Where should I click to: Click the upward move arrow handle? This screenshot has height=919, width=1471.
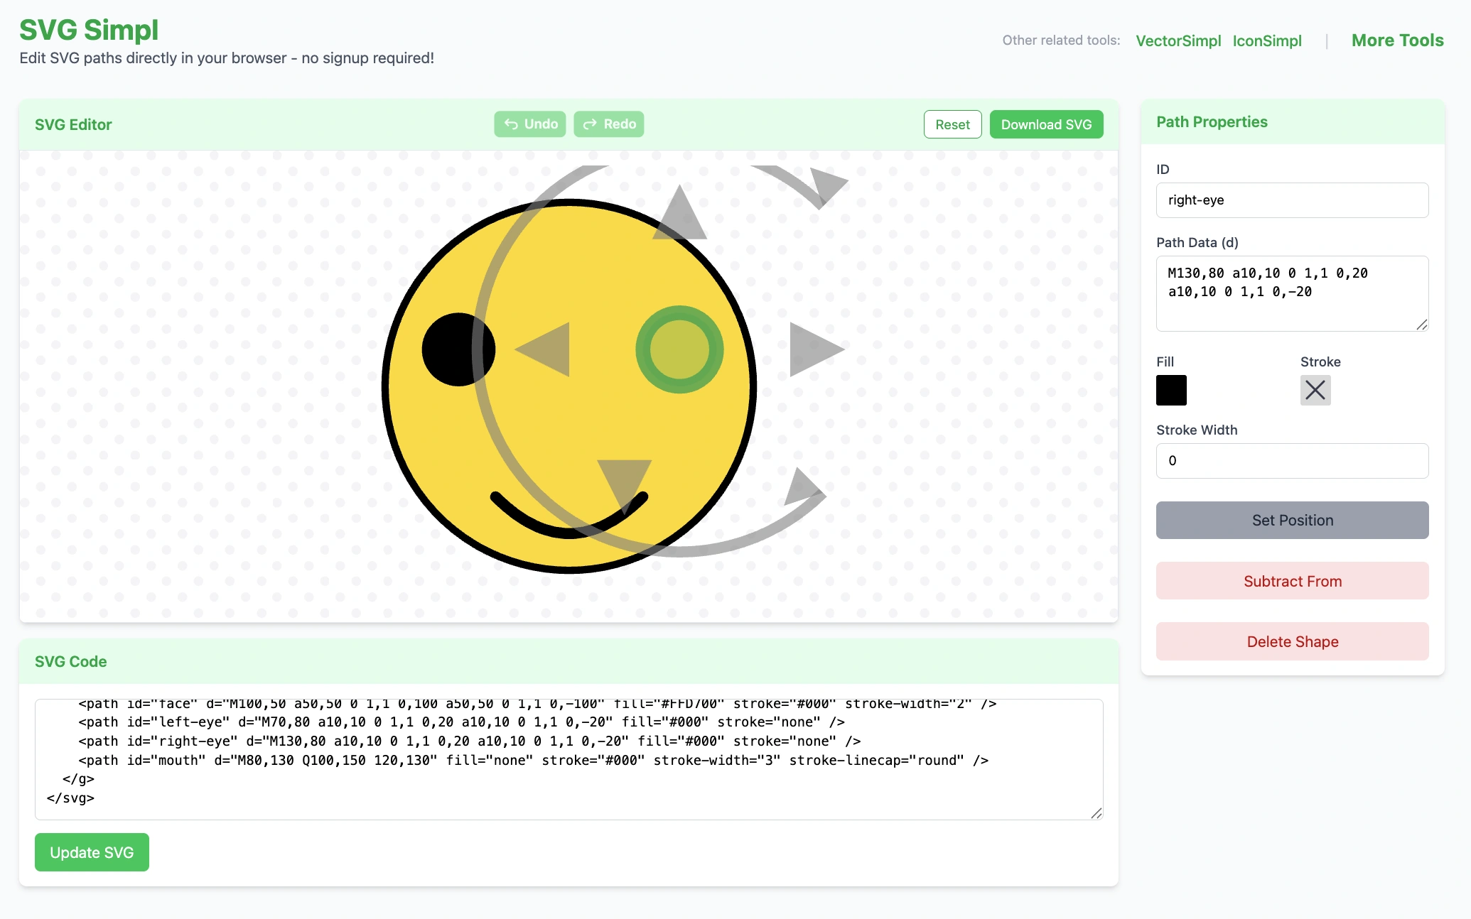(680, 217)
